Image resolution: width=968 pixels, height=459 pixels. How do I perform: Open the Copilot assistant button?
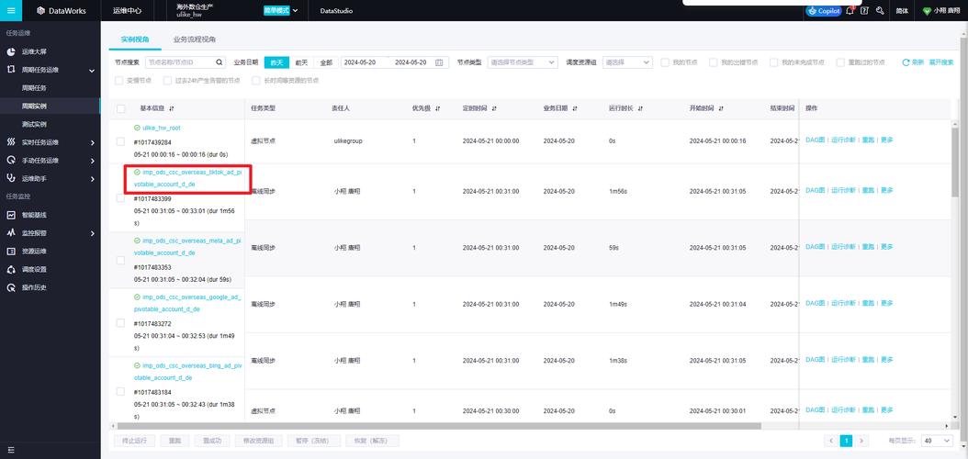(x=823, y=11)
